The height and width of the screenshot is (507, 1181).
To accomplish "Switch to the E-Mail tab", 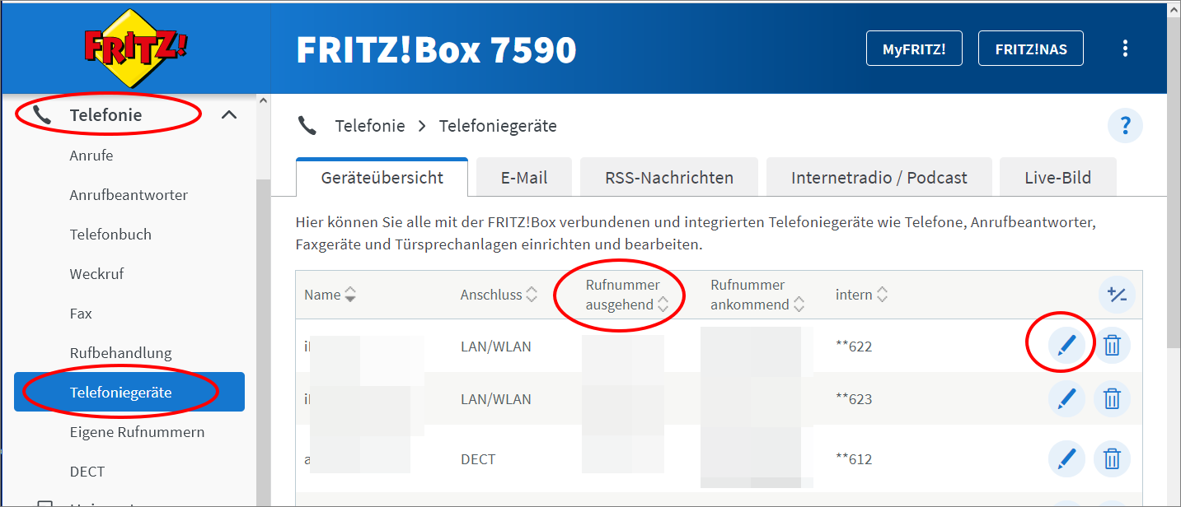I will pyautogui.click(x=524, y=178).
